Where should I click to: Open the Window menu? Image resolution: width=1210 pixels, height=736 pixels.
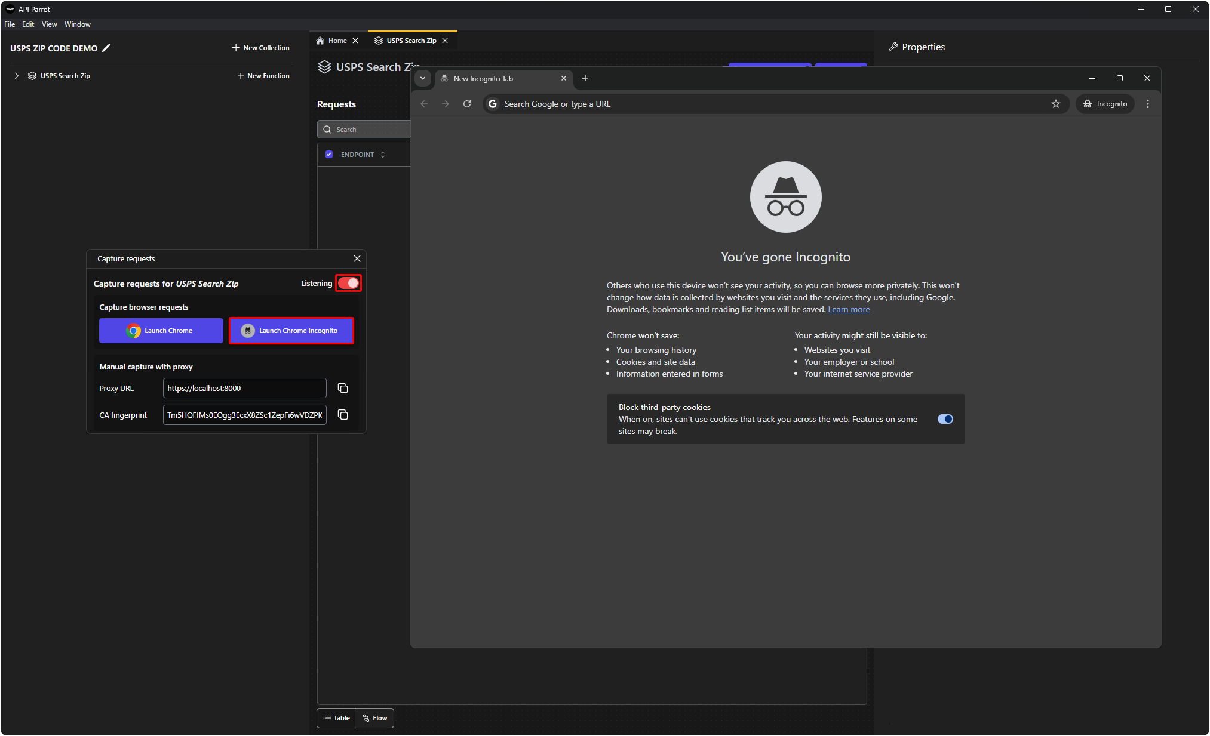click(78, 24)
